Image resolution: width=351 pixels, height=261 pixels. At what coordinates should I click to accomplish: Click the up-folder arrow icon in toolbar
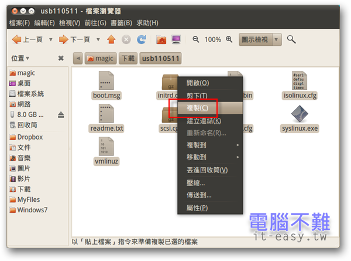click(111, 40)
